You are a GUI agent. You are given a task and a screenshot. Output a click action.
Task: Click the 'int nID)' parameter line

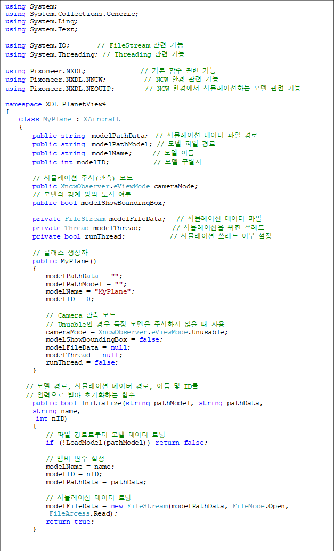pyautogui.click(x=51, y=418)
